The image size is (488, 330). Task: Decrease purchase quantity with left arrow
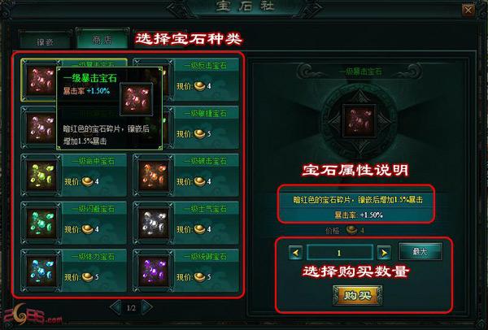295,253
